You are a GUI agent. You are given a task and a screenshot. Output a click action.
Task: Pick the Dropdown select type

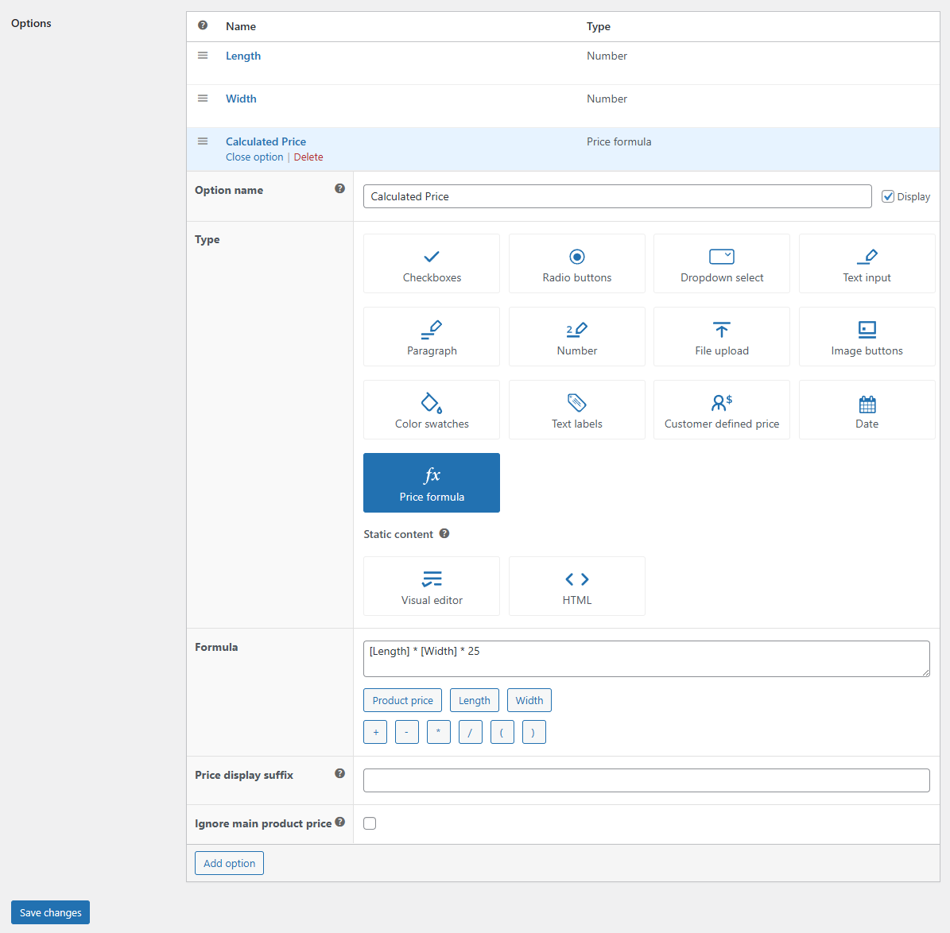click(722, 264)
